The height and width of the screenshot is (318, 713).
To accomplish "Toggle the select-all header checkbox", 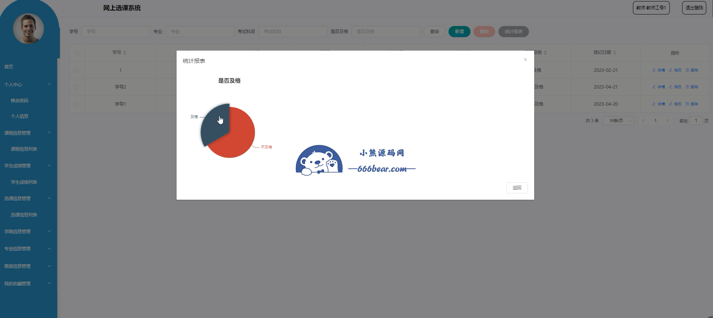I will click(x=77, y=53).
